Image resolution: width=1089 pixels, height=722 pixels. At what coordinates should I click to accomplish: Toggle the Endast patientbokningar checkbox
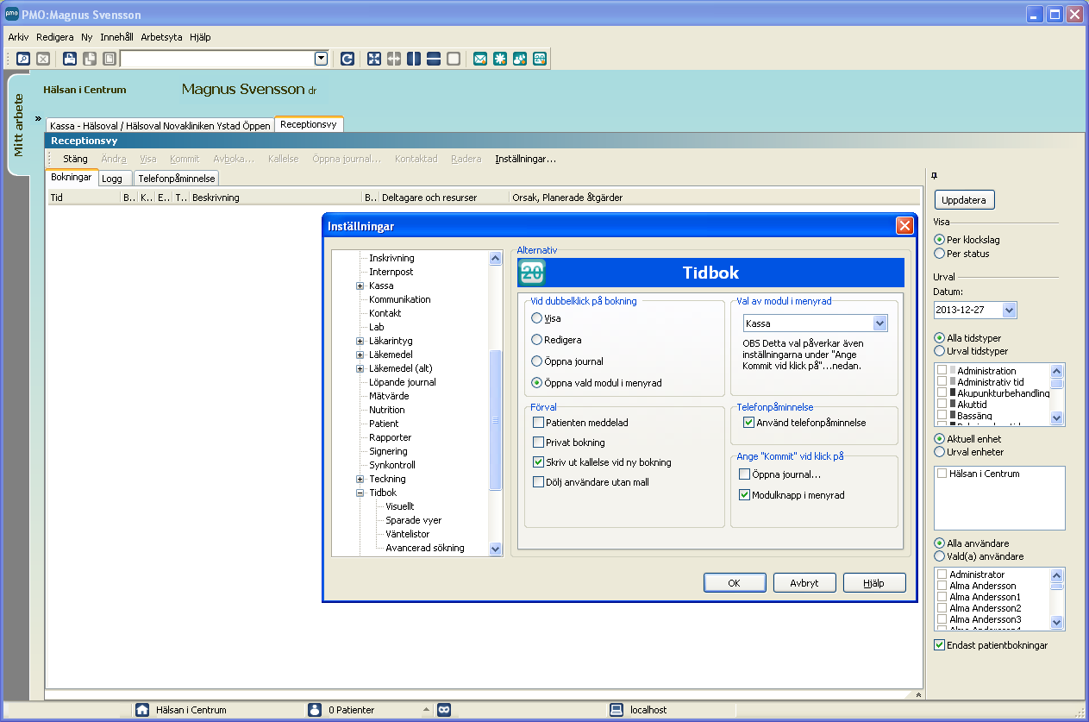click(940, 645)
